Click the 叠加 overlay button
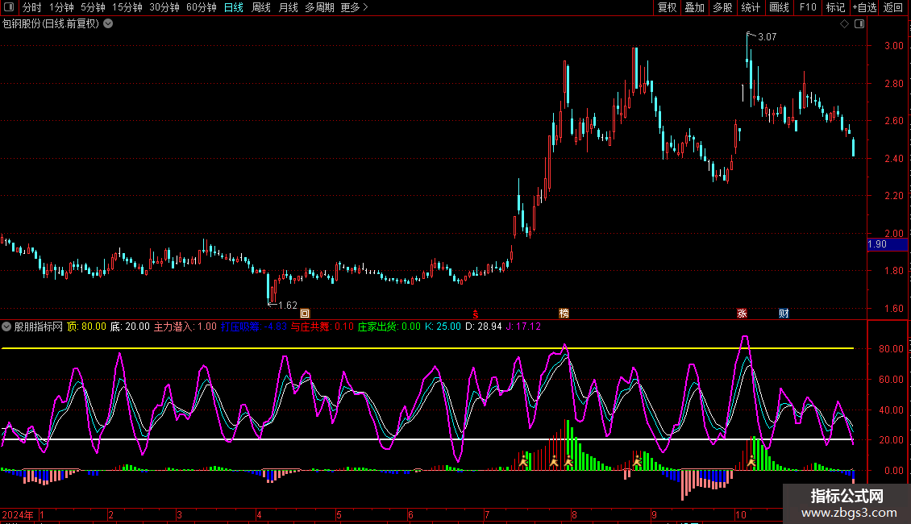The width and height of the screenshot is (911, 524). (x=694, y=7)
